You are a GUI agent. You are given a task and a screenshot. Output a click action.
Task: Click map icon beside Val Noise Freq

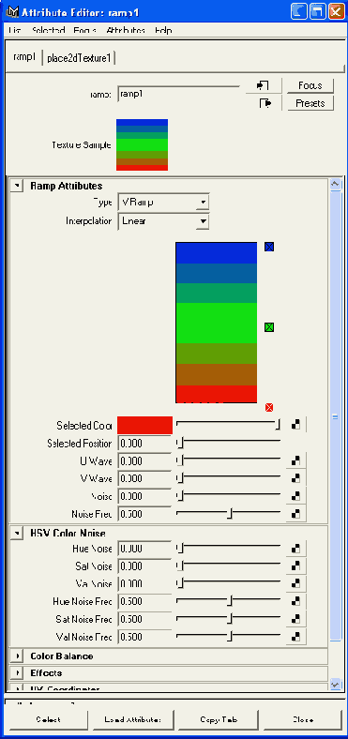[x=295, y=637]
